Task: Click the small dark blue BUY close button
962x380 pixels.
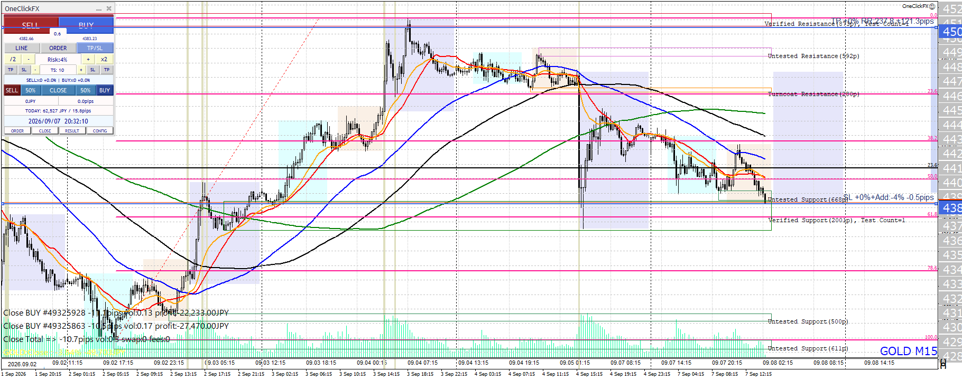Action: [105, 90]
